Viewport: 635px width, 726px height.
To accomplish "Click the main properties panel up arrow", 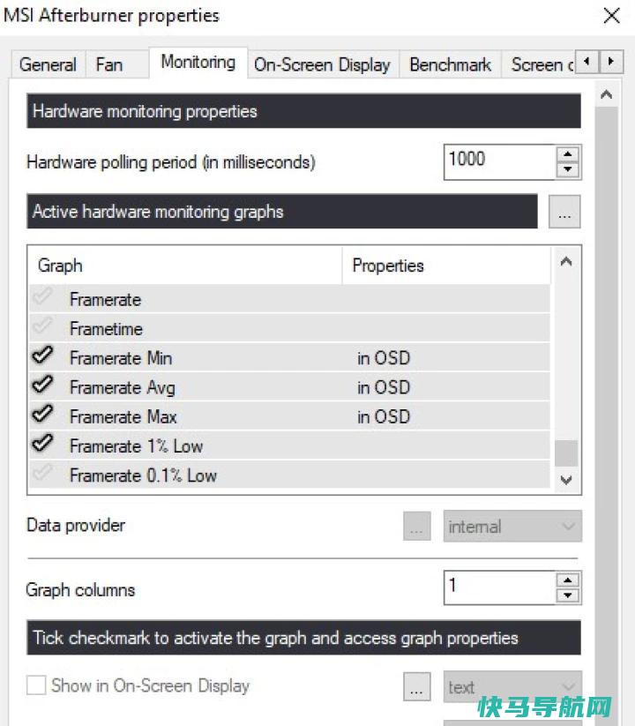I will 606,95.
